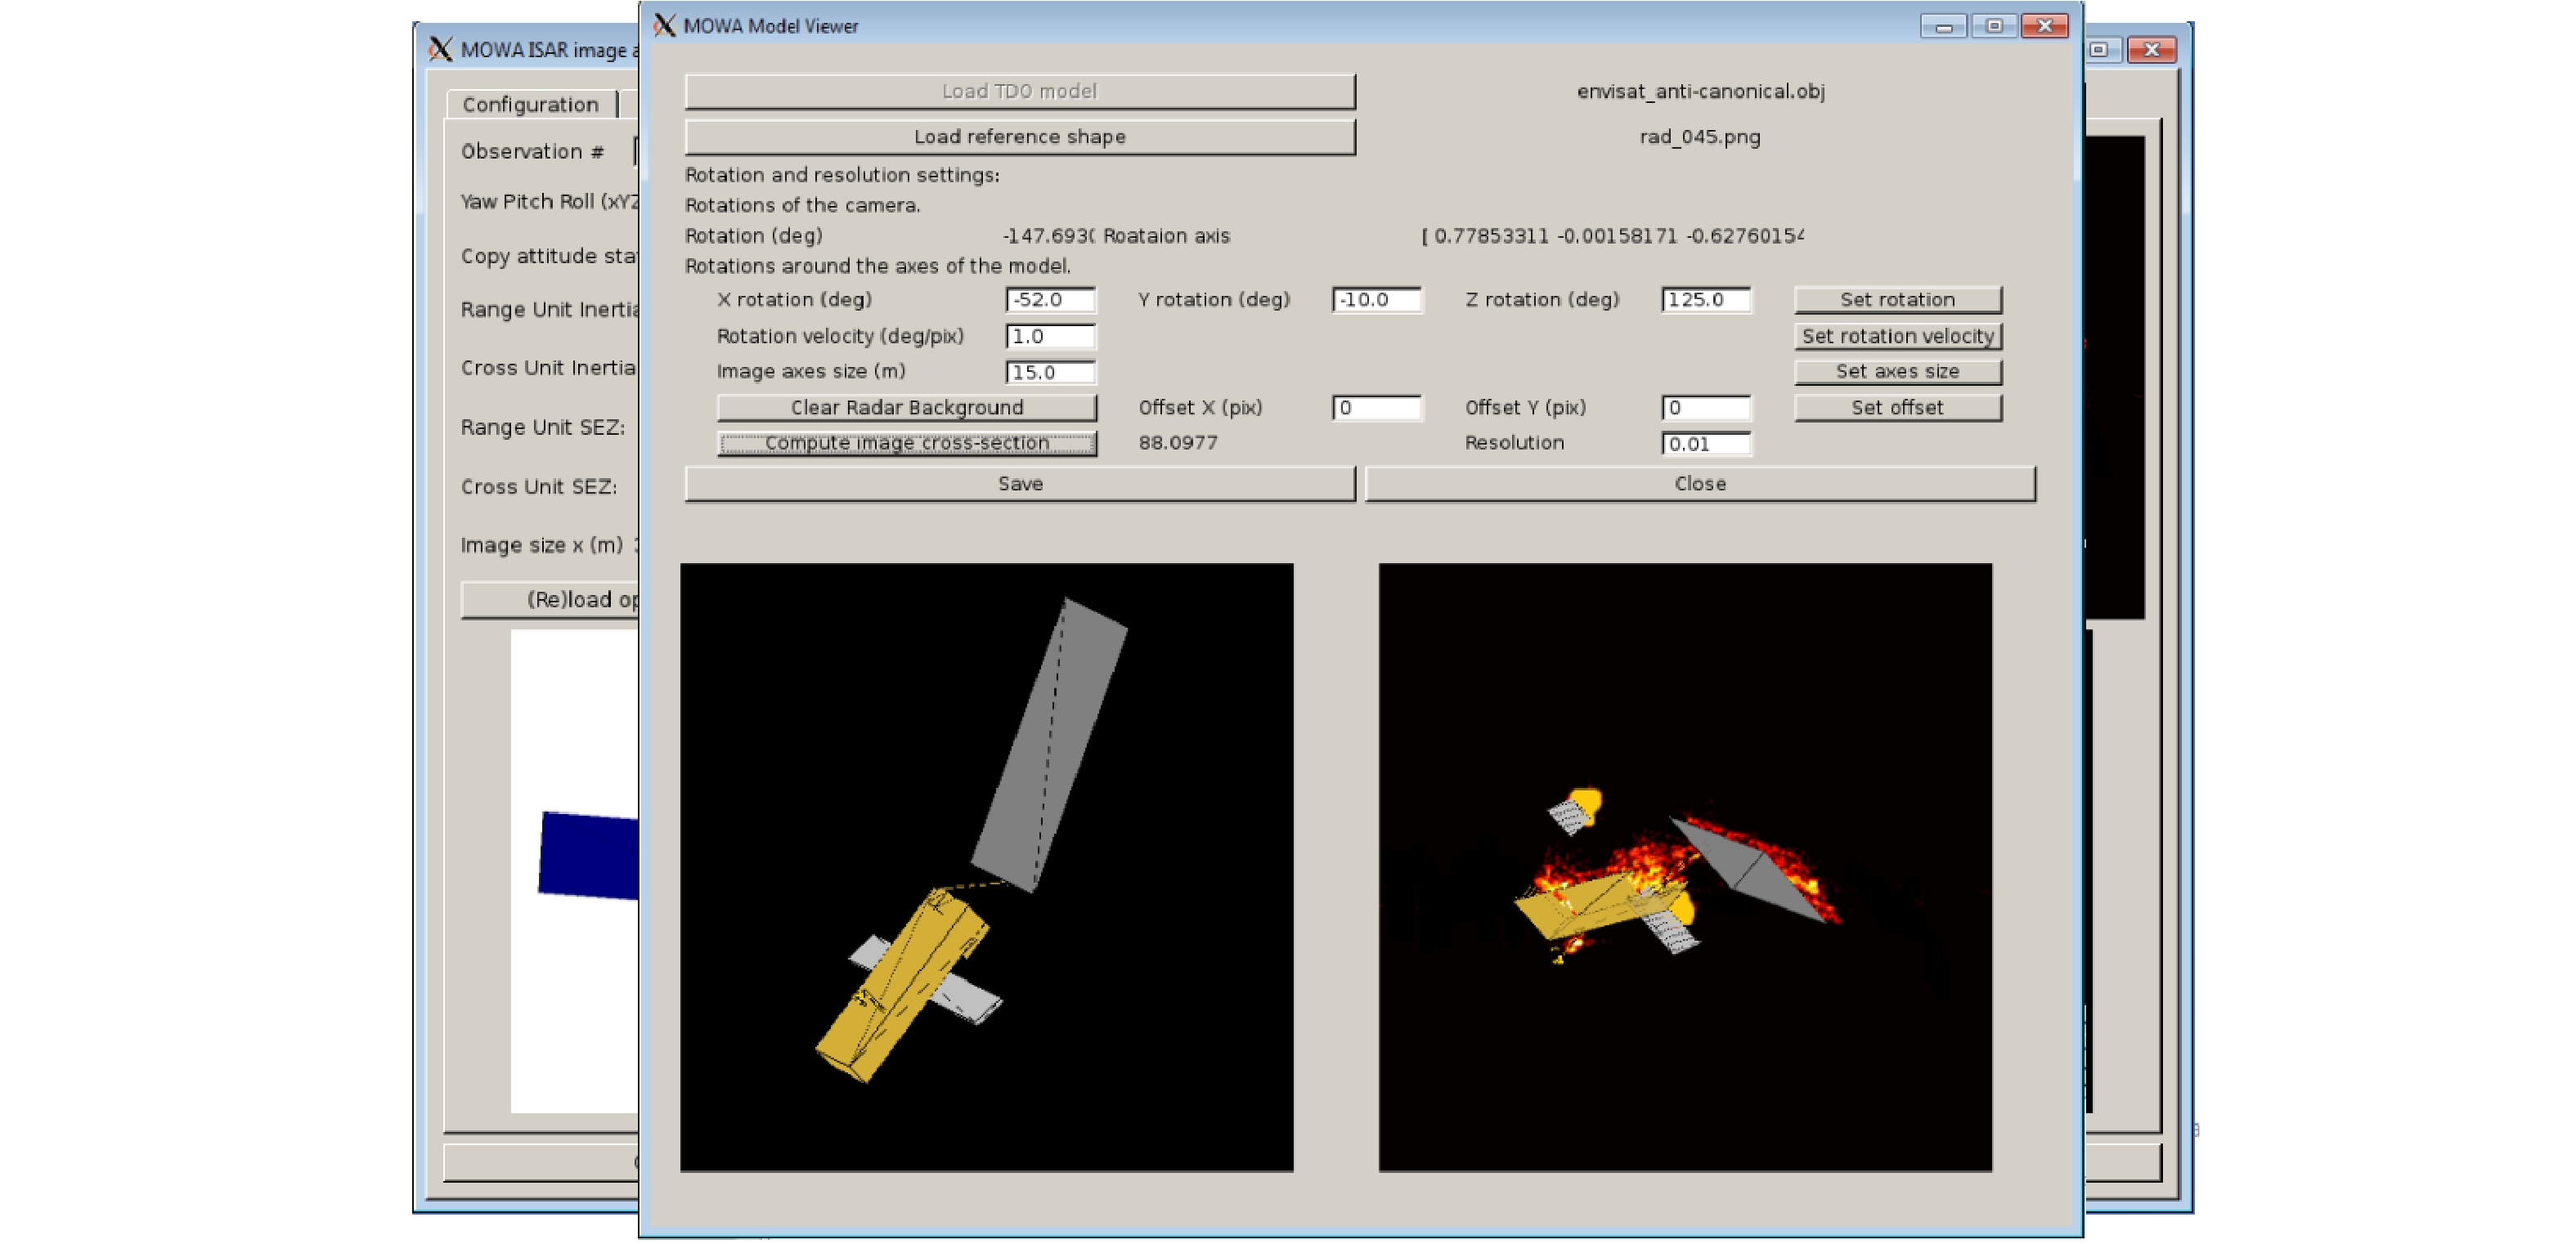
Task: Click the Set offset button
Action: [1897, 408]
